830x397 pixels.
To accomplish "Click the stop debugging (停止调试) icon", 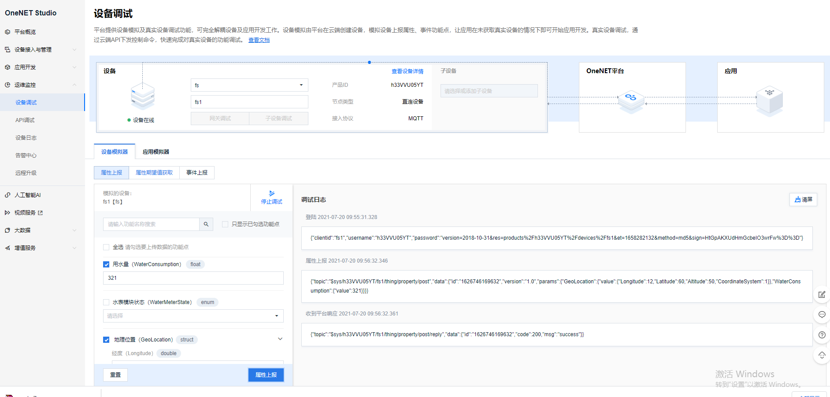I will pyautogui.click(x=271, y=194).
